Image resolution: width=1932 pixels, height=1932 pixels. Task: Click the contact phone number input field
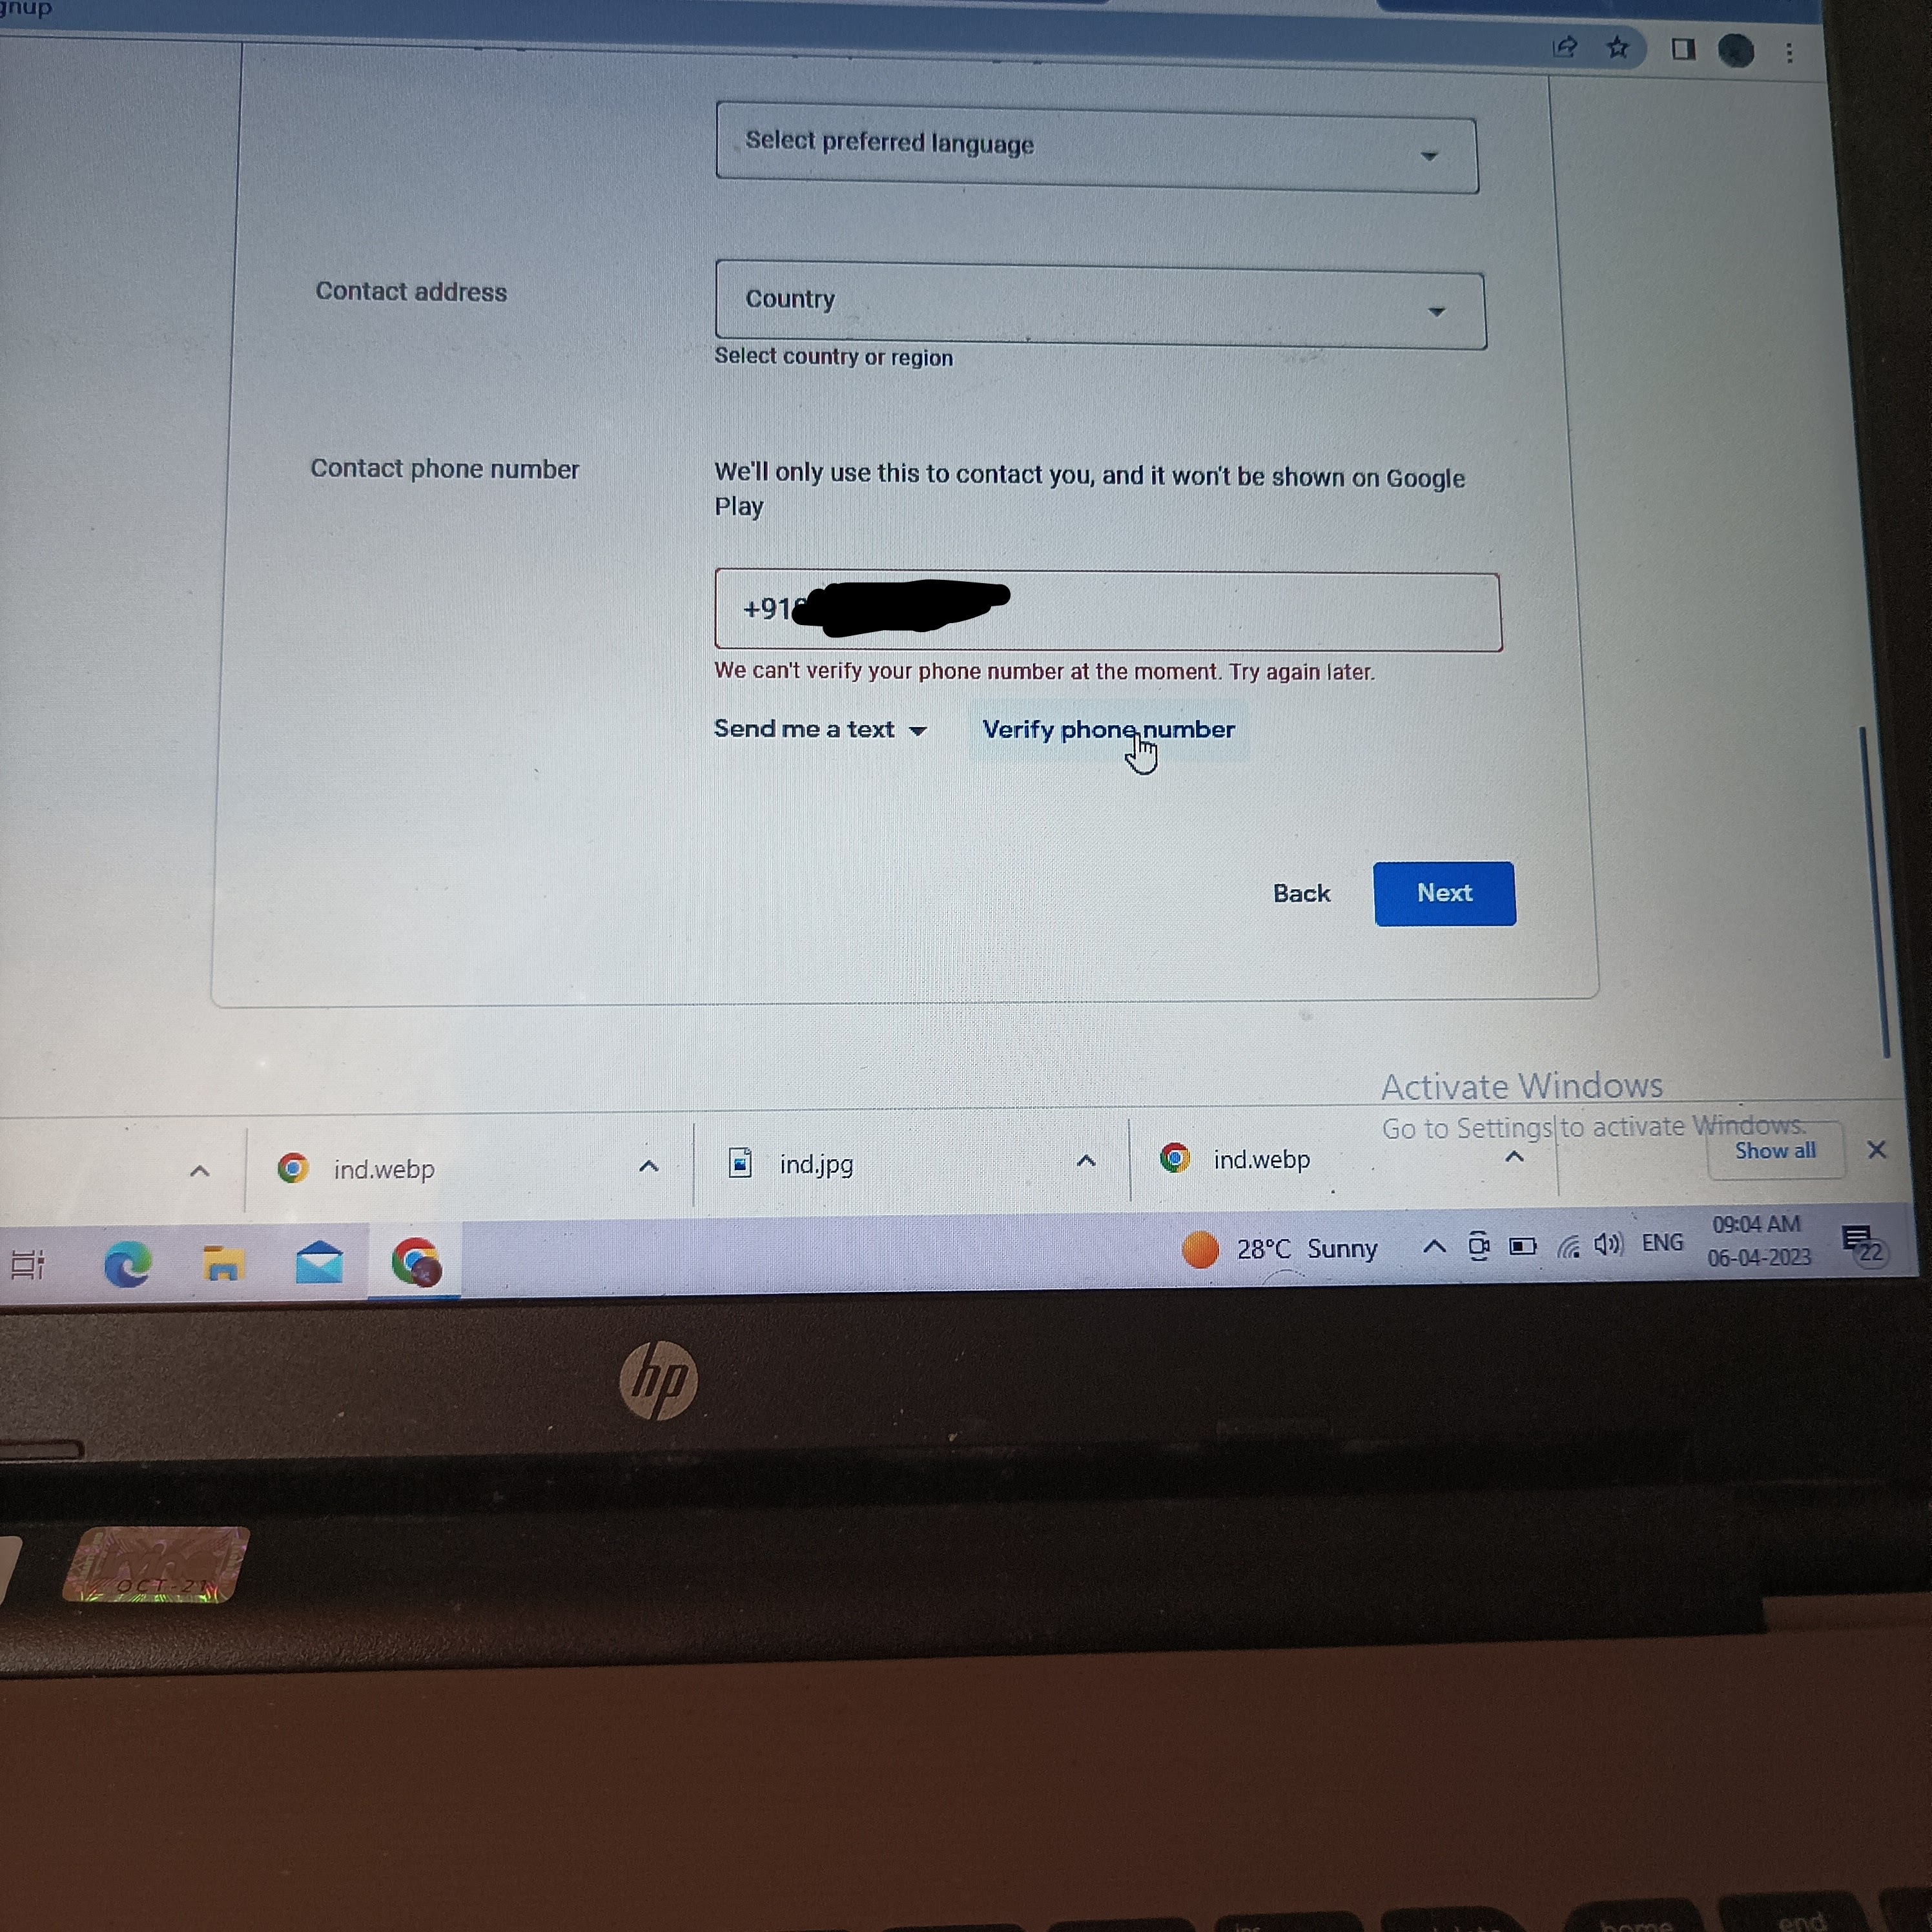(x=1109, y=609)
